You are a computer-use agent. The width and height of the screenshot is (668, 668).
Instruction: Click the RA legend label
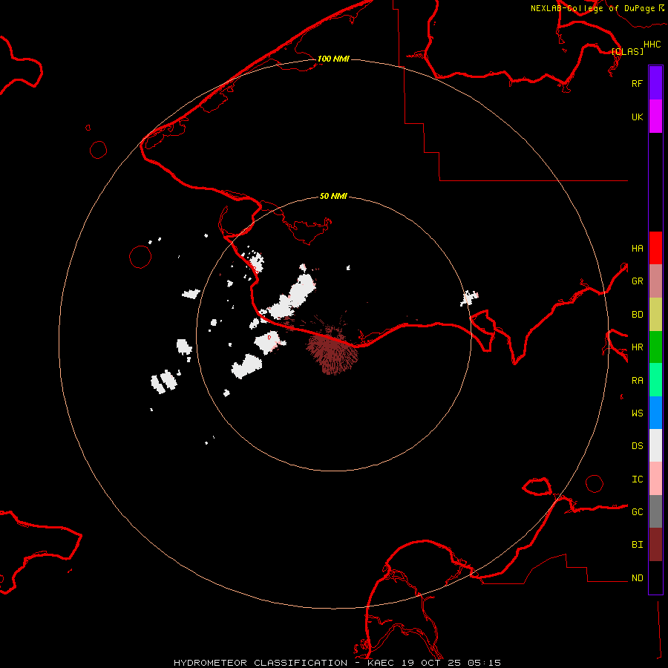coord(637,381)
